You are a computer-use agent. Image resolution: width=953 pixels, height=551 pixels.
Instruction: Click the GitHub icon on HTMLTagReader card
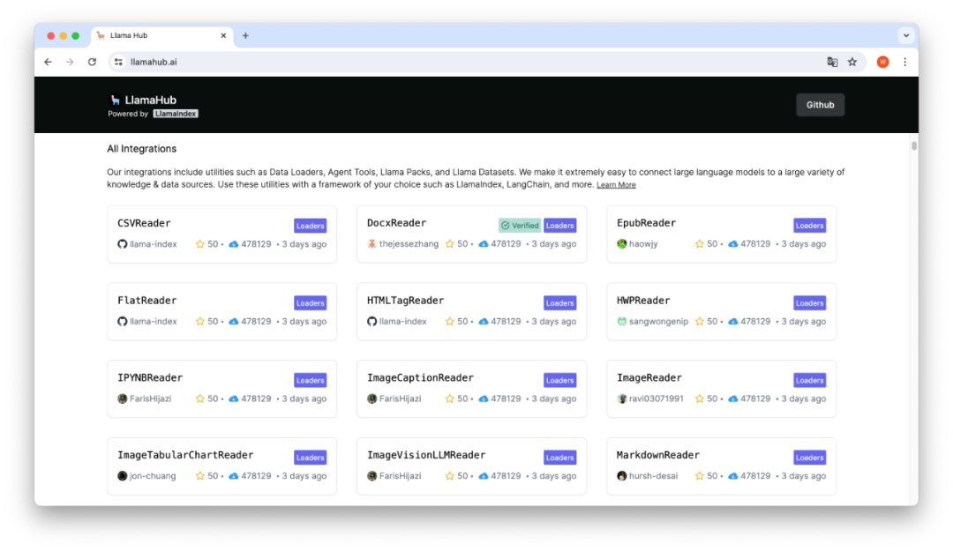pos(372,322)
